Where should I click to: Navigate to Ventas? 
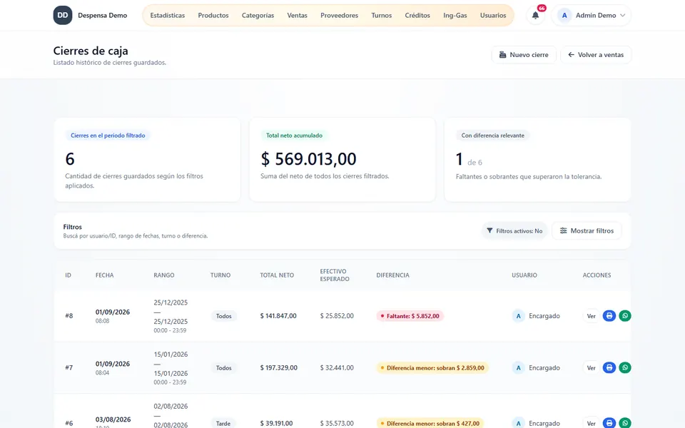pos(297,15)
